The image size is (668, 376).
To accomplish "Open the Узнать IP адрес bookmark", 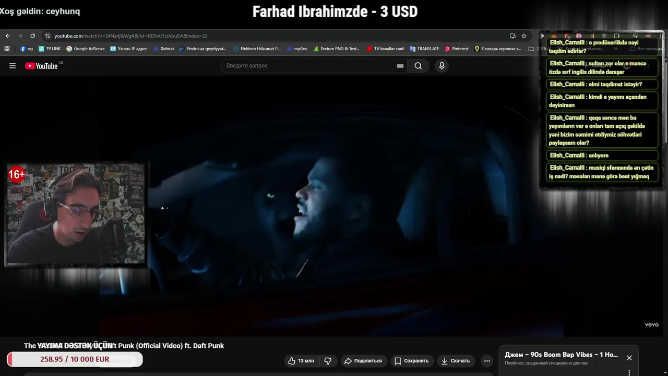I will pos(129,49).
